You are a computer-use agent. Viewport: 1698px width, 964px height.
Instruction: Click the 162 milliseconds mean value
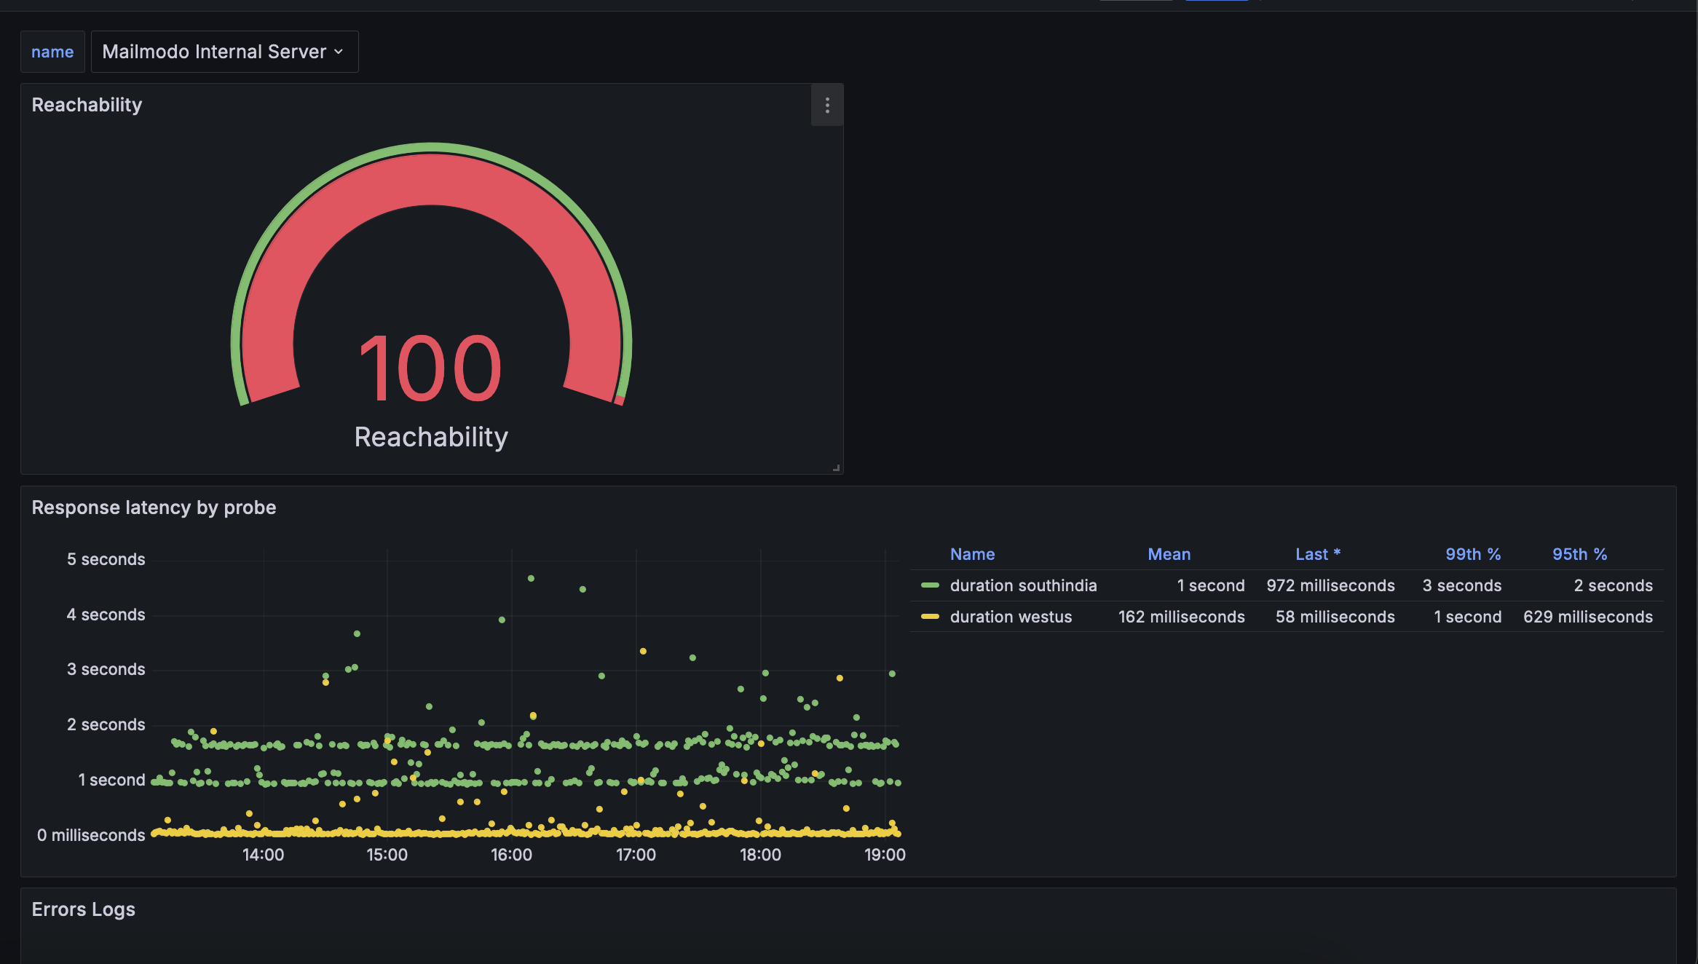pos(1181,617)
